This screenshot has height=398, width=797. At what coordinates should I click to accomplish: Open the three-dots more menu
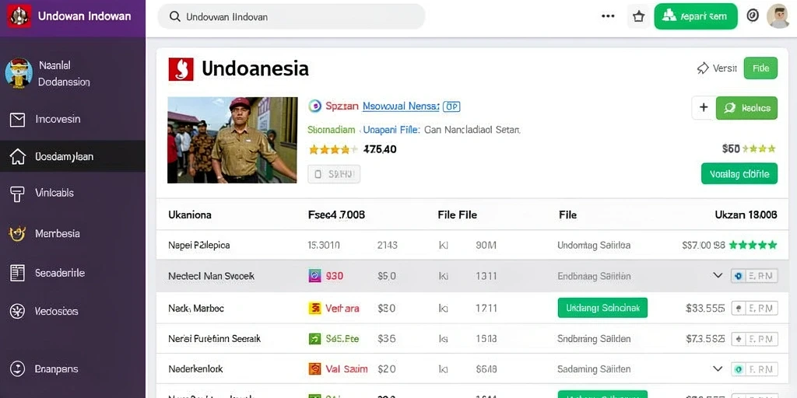tap(608, 16)
